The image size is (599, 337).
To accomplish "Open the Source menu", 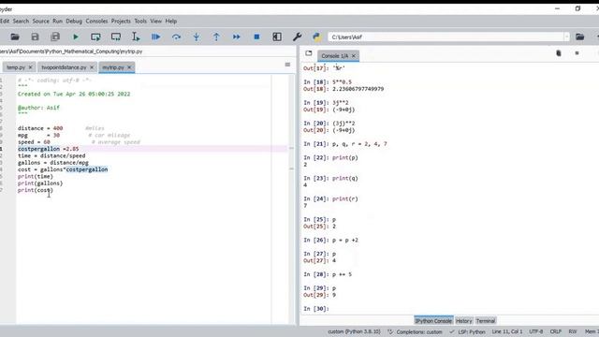I will (x=41, y=21).
